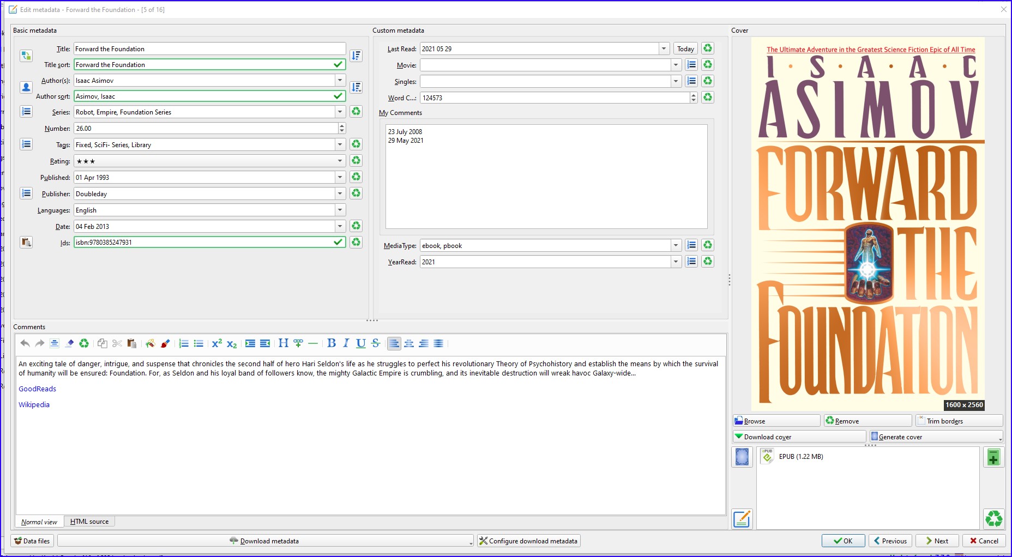Toggle center alignment in Comments toolbar
The image size is (1012, 557).
pos(409,343)
